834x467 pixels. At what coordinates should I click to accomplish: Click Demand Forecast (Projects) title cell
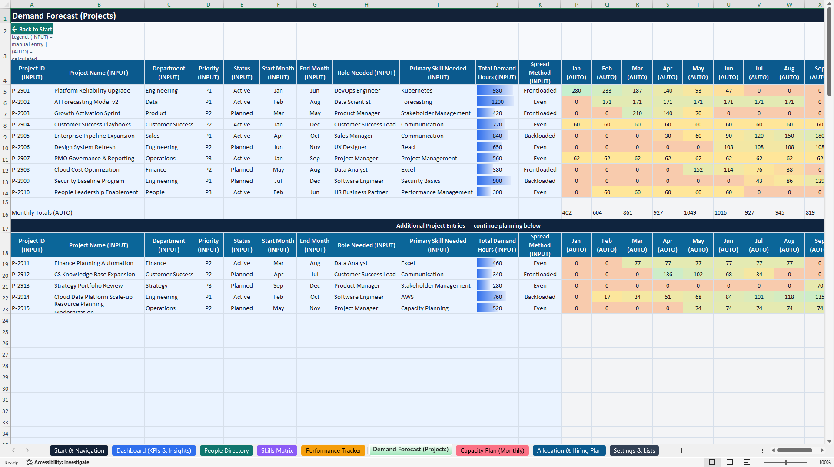(417, 16)
